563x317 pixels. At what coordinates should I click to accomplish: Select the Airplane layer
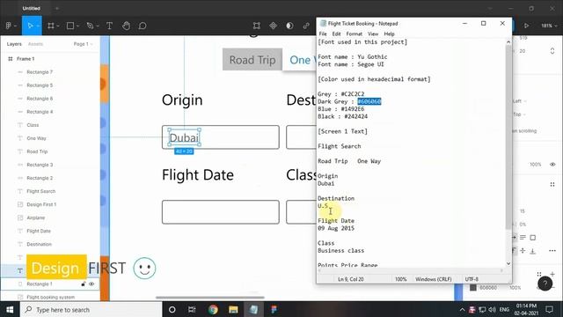pyautogui.click(x=35, y=217)
